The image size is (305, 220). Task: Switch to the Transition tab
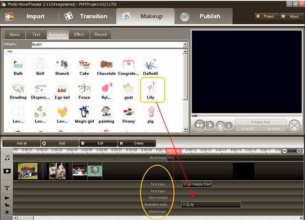[87, 17]
